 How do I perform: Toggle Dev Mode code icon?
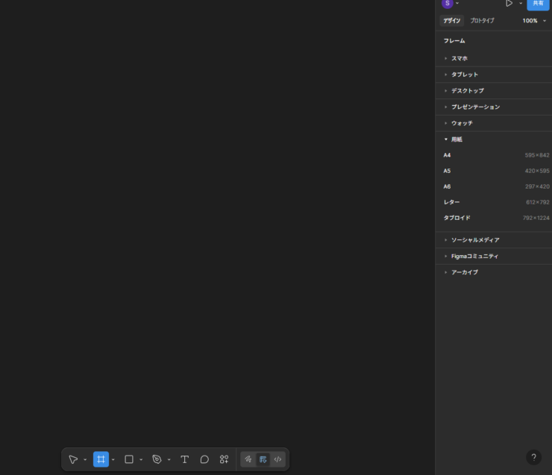[x=277, y=459]
